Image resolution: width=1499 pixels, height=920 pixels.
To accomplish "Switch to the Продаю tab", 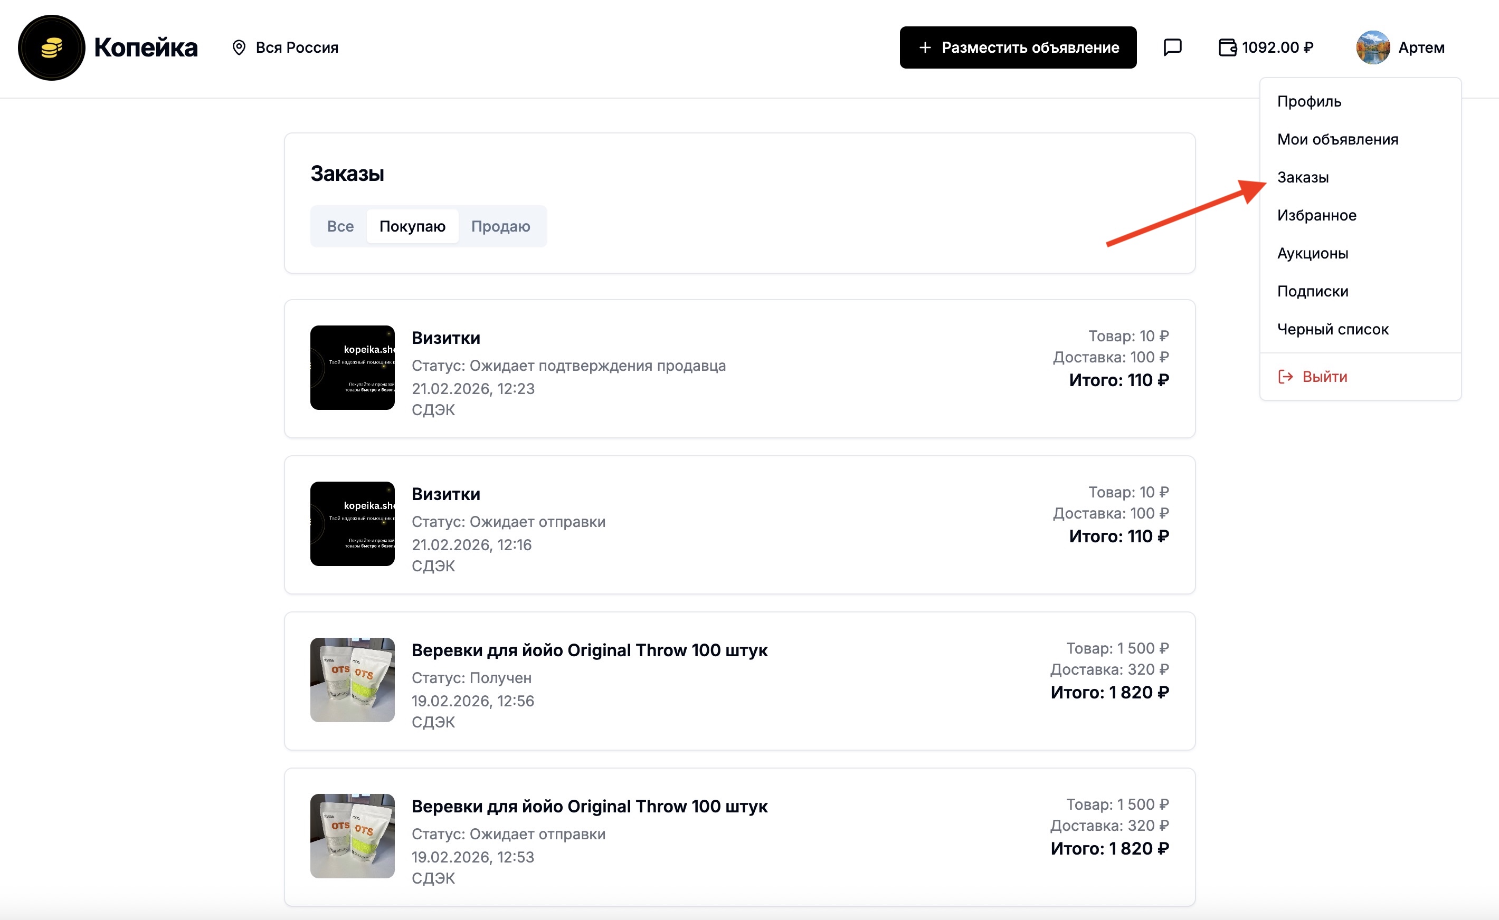I will coord(500,226).
